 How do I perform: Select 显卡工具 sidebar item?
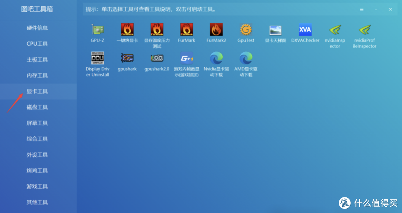point(38,91)
